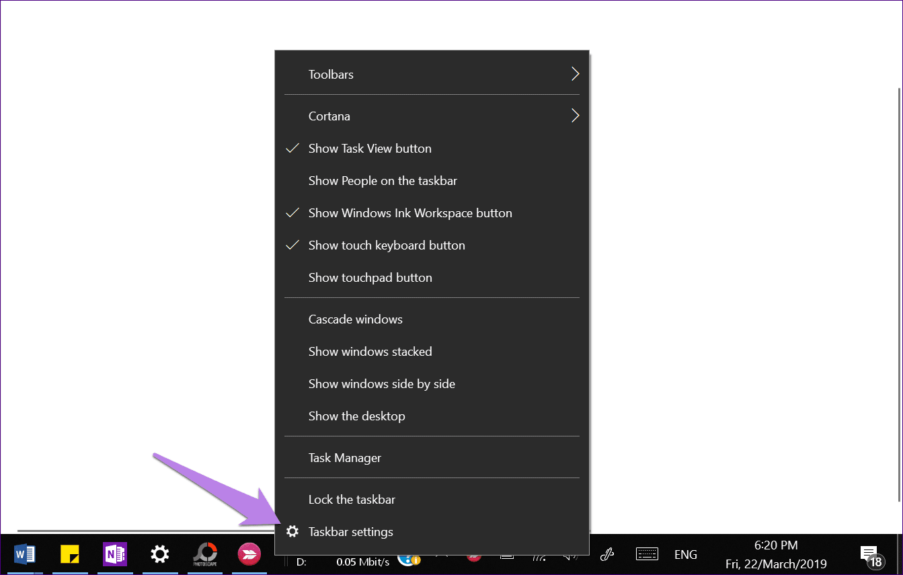
Task: Open OneNote from the taskbar
Action: coord(114,554)
